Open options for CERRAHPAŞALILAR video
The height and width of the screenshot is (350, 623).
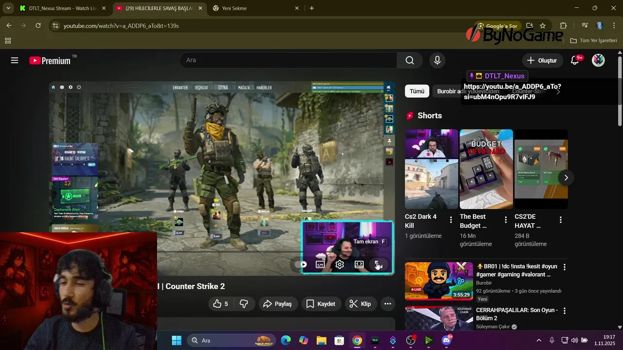[x=565, y=311]
